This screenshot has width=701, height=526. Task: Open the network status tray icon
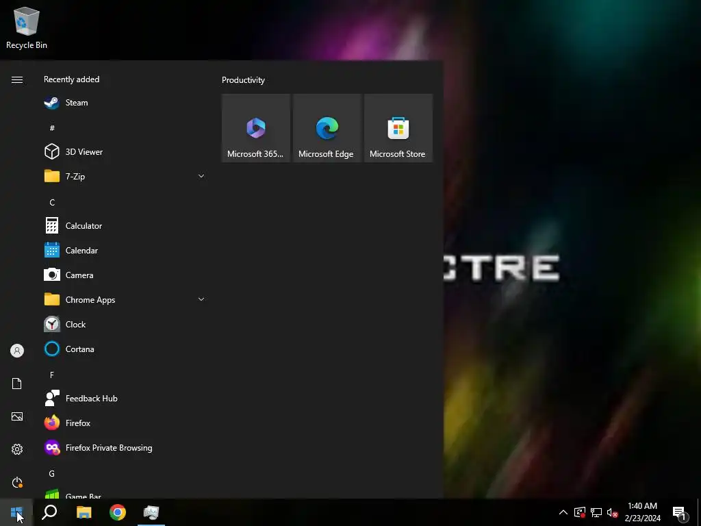(x=596, y=512)
